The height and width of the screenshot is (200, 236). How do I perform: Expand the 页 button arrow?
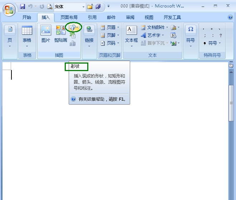click(10, 46)
